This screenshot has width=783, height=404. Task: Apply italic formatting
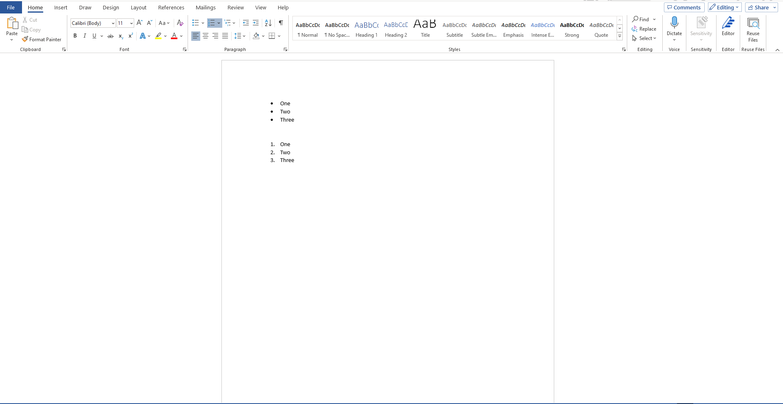point(84,36)
